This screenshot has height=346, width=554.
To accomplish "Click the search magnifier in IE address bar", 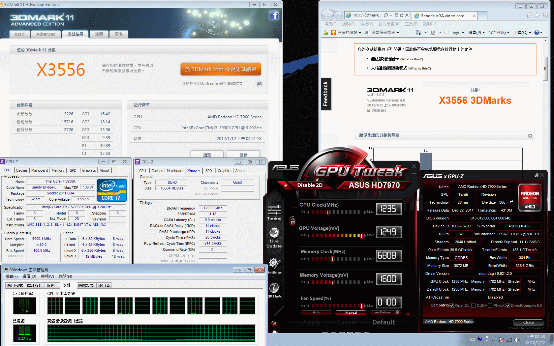I will click(x=385, y=15).
